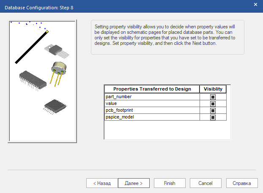Click the Visiblity column header

click(x=213, y=89)
